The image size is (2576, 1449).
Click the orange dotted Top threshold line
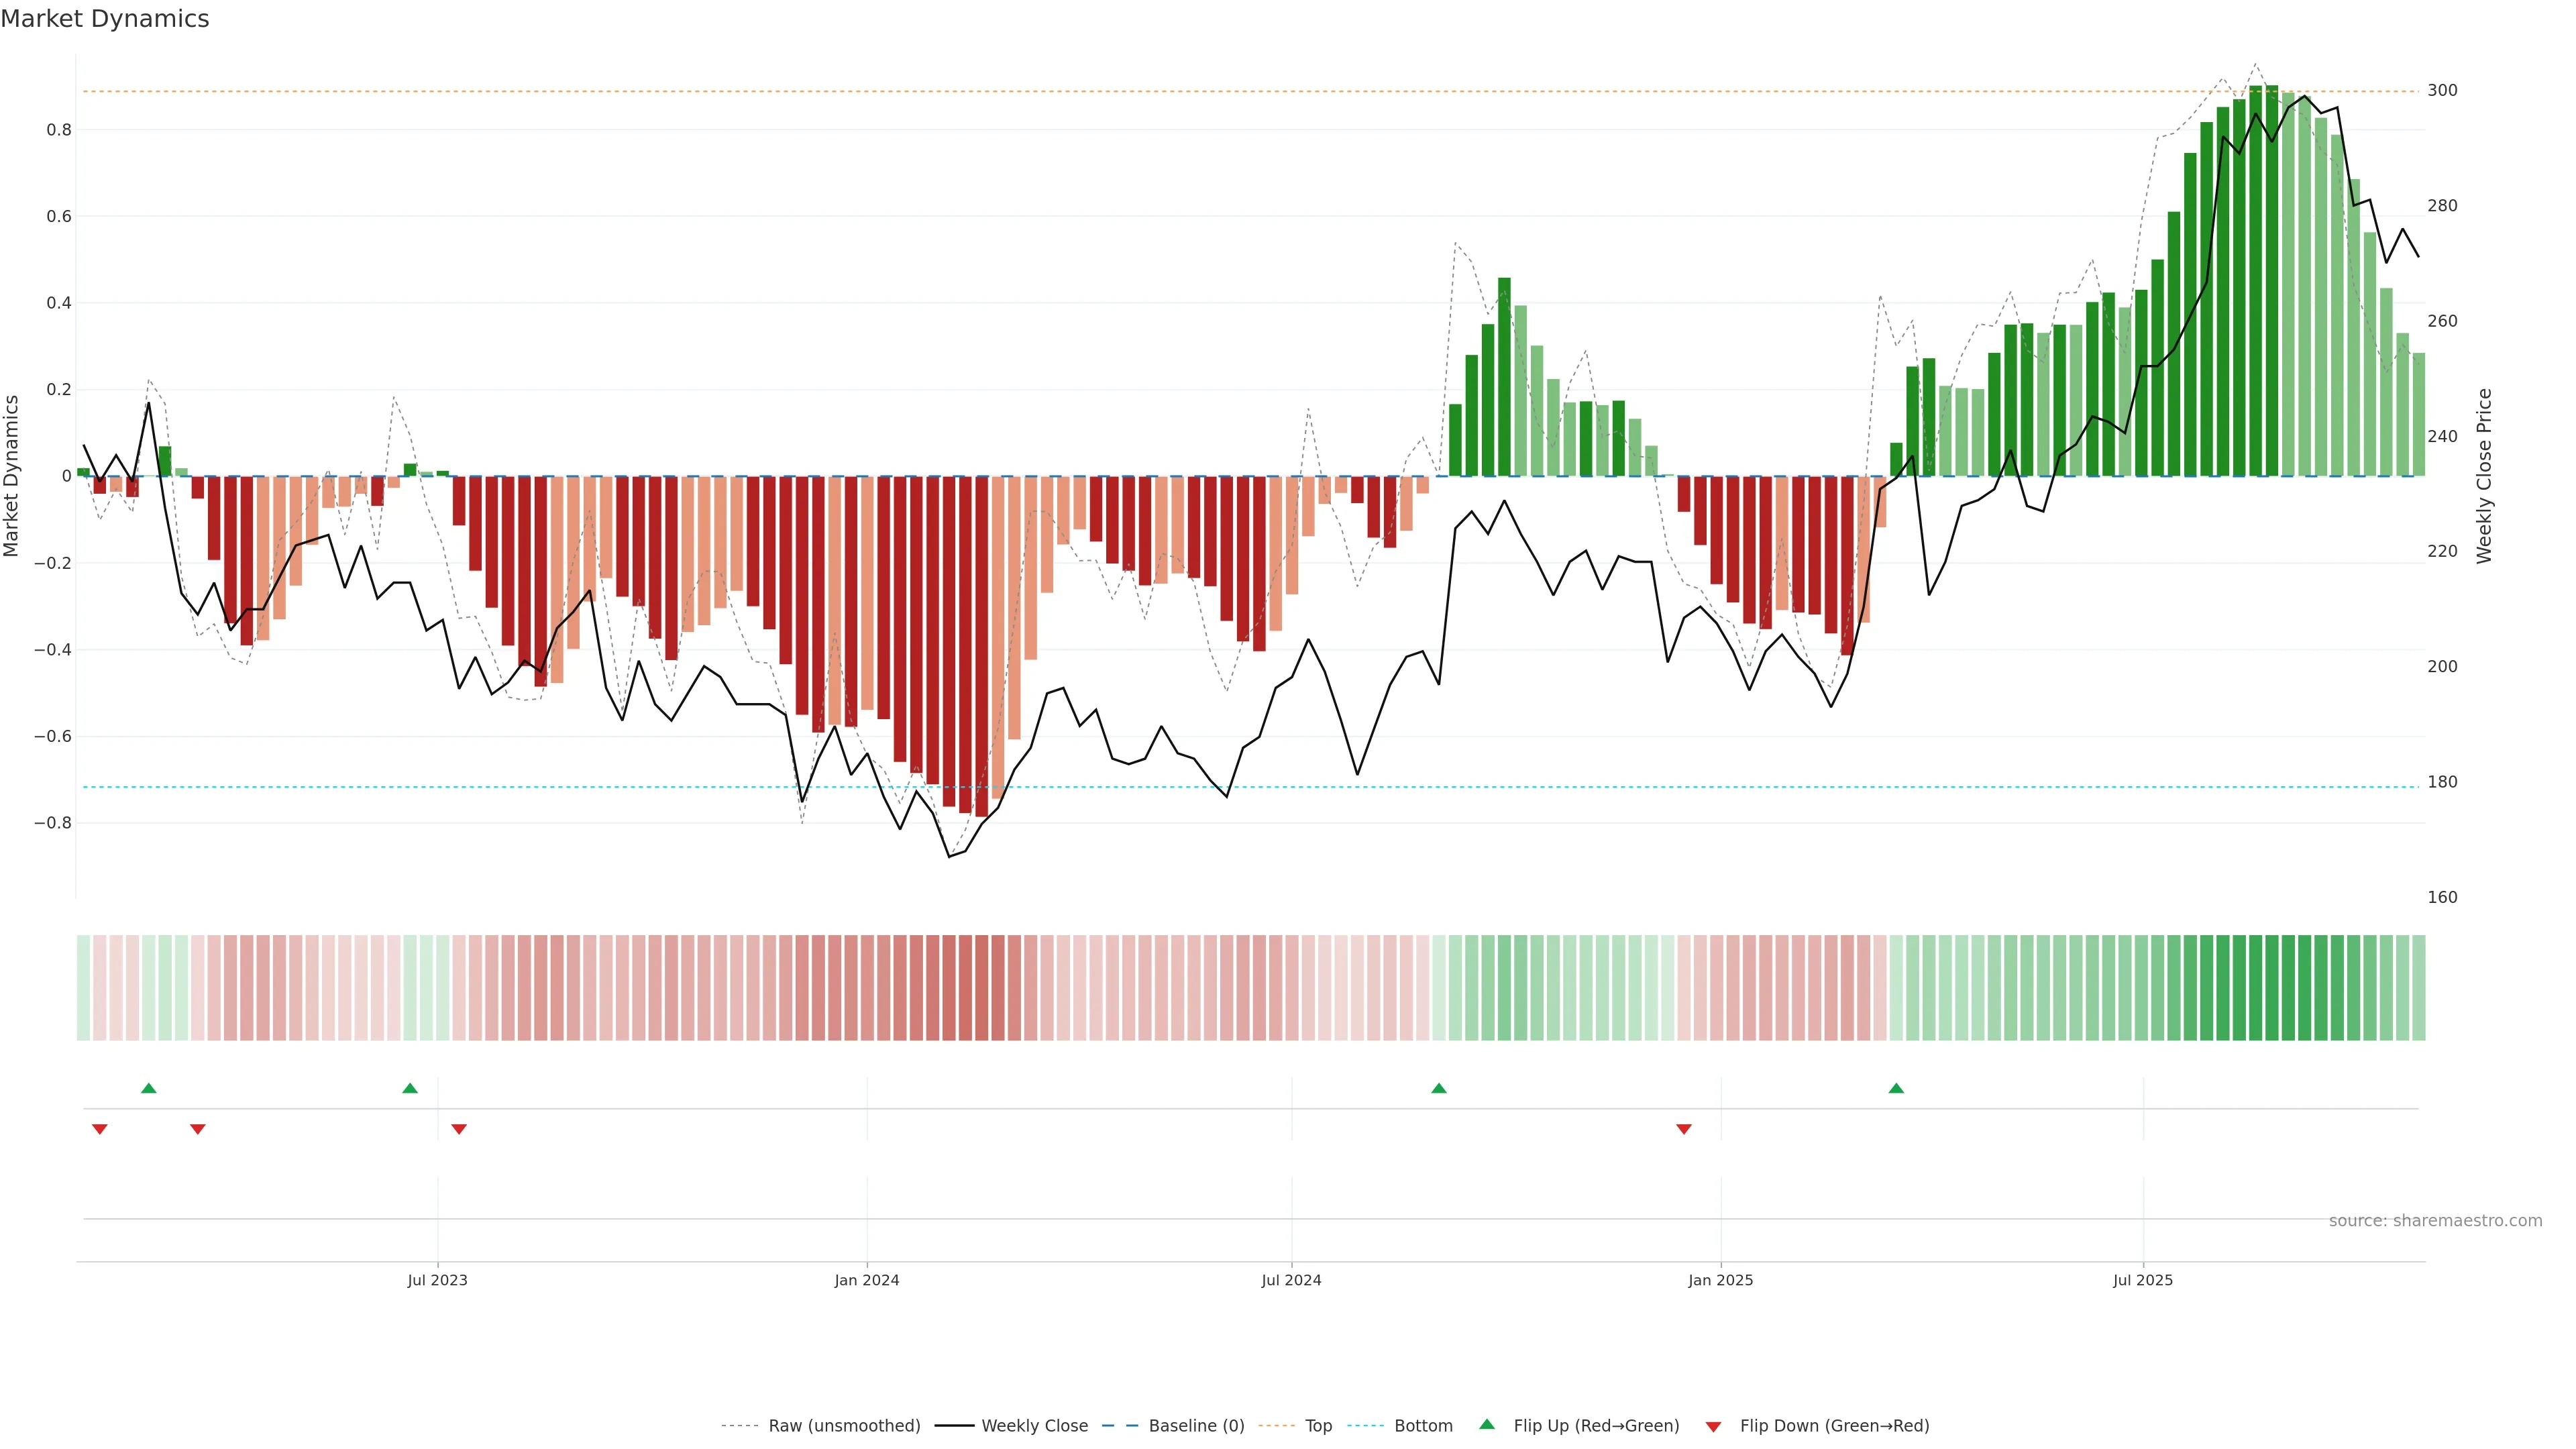[x=1000, y=92]
